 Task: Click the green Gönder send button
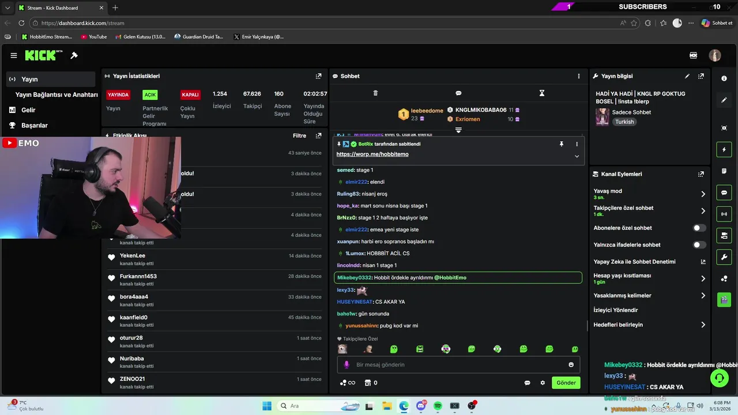[x=566, y=383]
